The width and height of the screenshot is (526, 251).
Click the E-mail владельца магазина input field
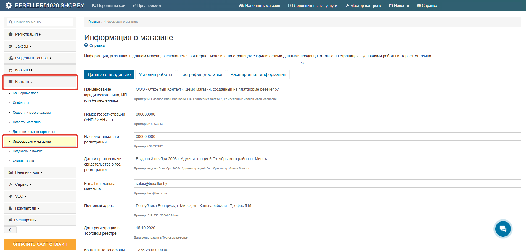tap(327, 184)
